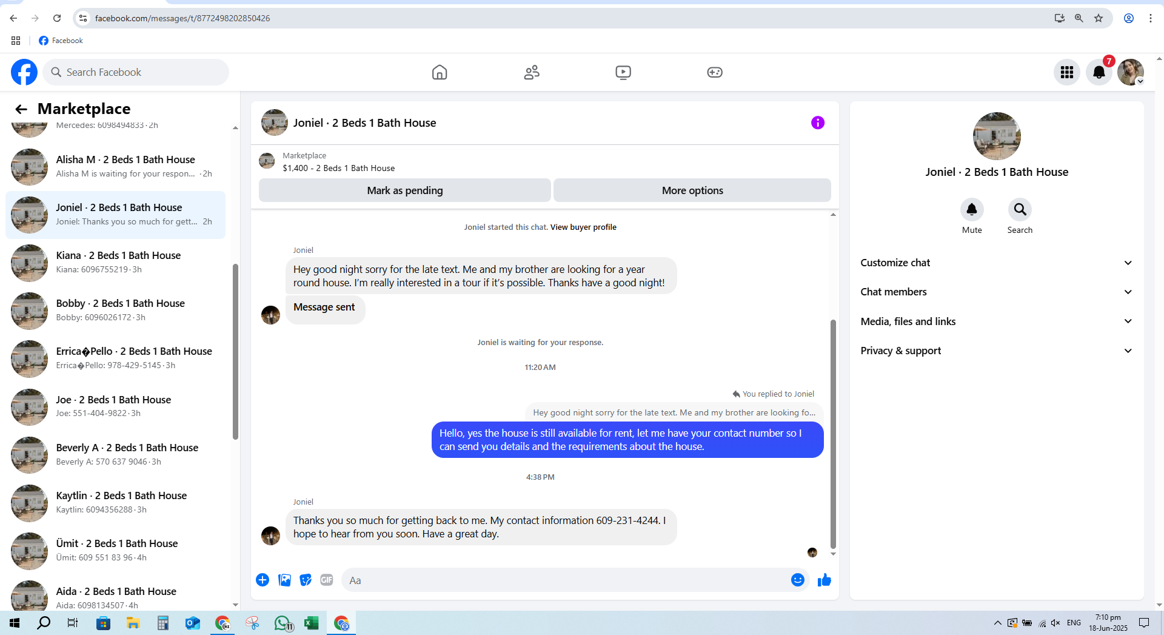
Task: Open Bobby conversation
Action: click(x=116, y=311)
